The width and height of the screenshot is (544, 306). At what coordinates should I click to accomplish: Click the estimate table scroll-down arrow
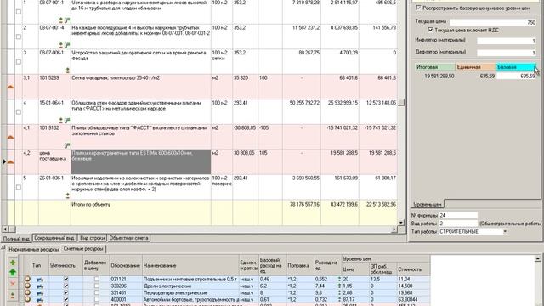401,223
